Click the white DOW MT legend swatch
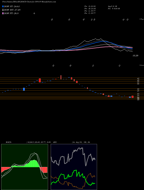Image resolution: width=144 pixels, height=190 pixels. 3,10
